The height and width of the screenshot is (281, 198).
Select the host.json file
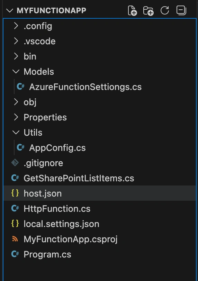coord(100,193)
